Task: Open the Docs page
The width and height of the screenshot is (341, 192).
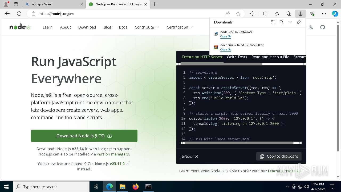Action: 123,27
